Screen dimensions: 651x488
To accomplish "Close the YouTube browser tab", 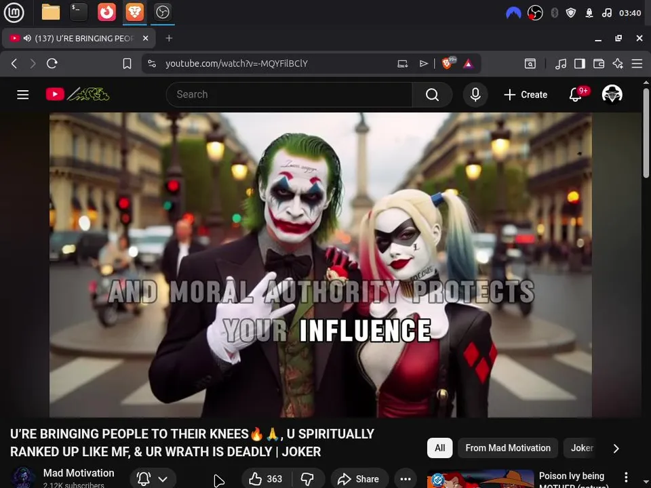I will (x=145, y=38).
